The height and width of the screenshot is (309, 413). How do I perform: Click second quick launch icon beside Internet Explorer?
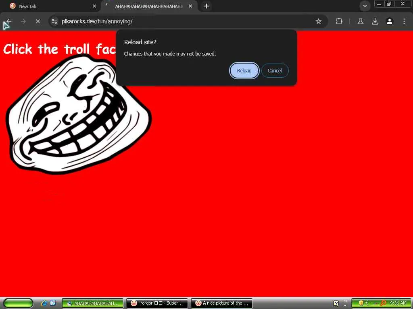pos(53,303)
